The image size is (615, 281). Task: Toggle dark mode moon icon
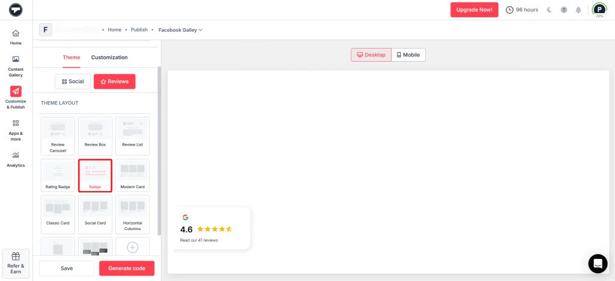point(549,10)
